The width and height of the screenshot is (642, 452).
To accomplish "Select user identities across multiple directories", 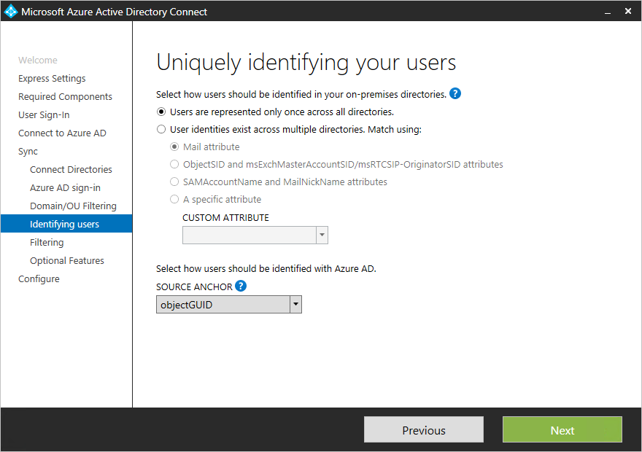I will [160, 129].
